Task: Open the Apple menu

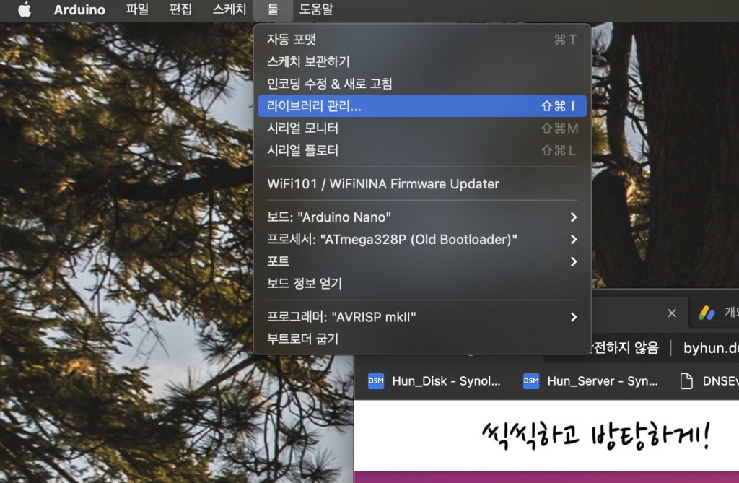Action: 25,9
